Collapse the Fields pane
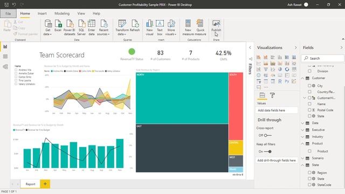This screenshot has width=345, height=194. pos(341,47)
